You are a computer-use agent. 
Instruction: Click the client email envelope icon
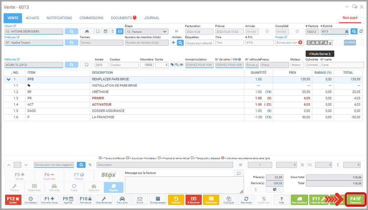[x=120, y=31]
